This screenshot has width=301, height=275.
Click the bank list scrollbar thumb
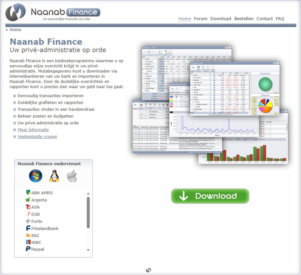[x=88, y=212]
